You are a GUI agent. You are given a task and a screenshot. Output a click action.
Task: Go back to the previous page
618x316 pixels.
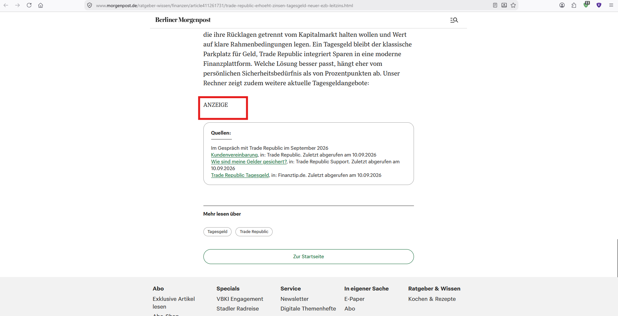6,5
